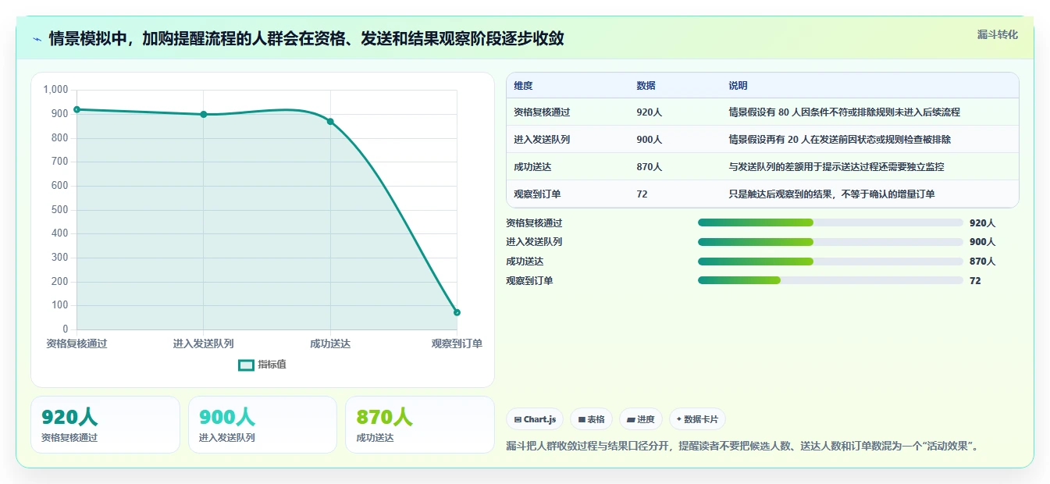Screen dimensions: 1050x484
Task: Click the 成功送达 data point on chart
Action: (330, 121)
